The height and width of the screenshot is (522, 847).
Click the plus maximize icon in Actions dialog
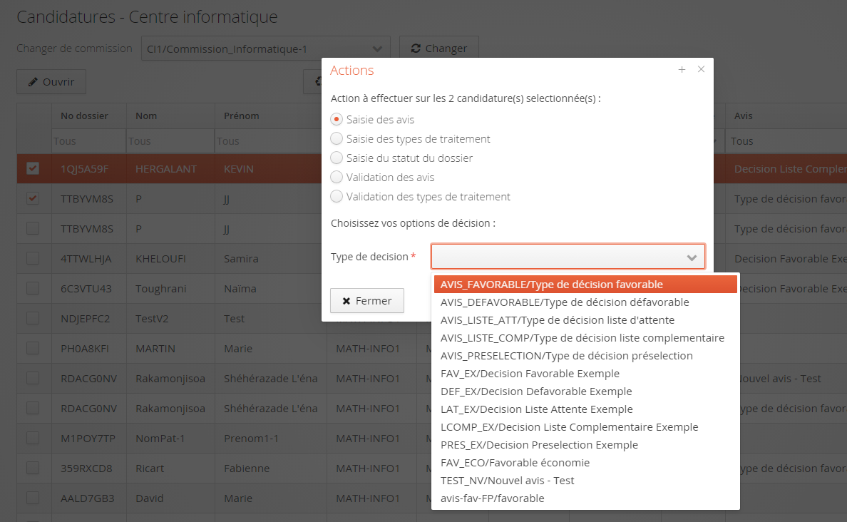pyautogui.click(x=682, y=70)
